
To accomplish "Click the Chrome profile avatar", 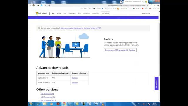I will 33,5.
